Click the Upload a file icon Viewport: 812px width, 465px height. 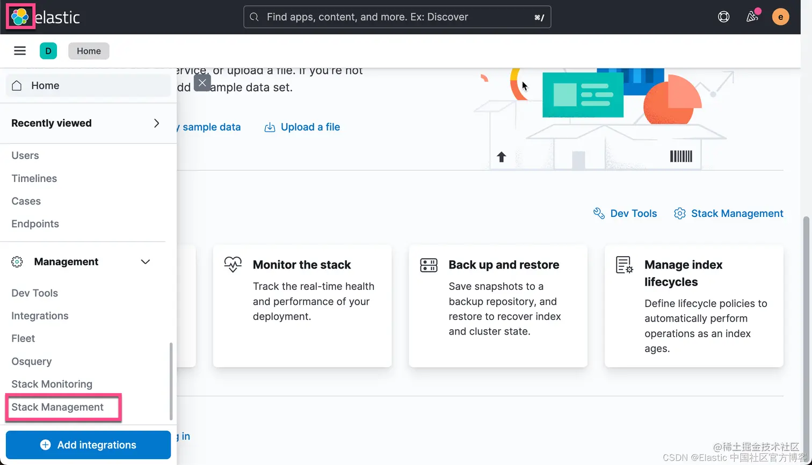(270, 127)
